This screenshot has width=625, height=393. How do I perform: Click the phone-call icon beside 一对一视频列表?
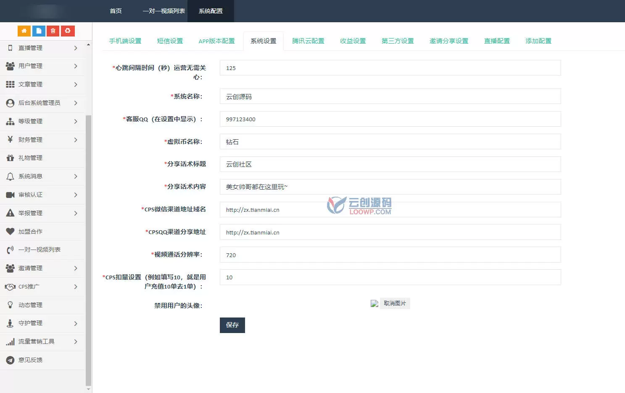point(10,250)
